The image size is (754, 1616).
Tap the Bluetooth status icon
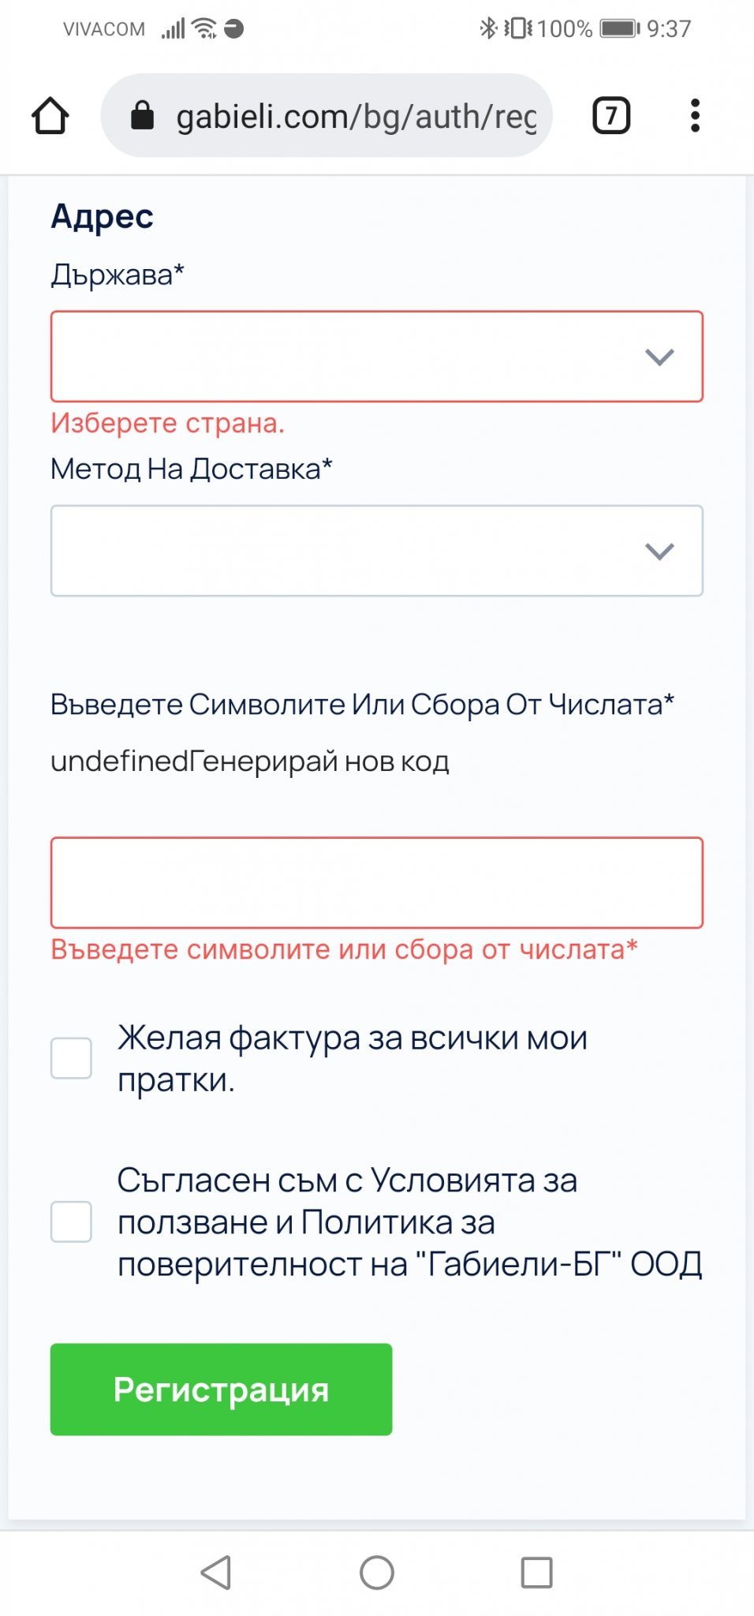coord(488,28)
